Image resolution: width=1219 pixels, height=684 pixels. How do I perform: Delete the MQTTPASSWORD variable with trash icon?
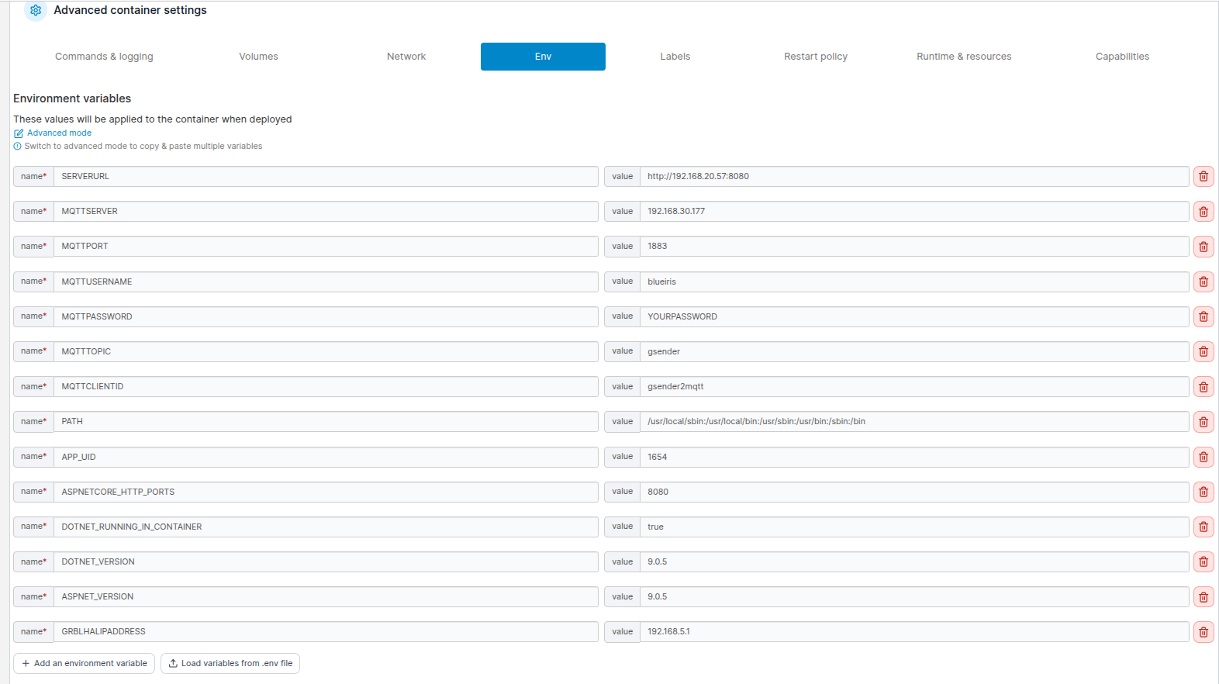[x=1203, y=316]
